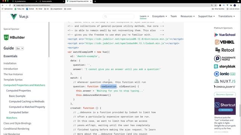Click the Become a Sponsor button

[x=225, y=94]
